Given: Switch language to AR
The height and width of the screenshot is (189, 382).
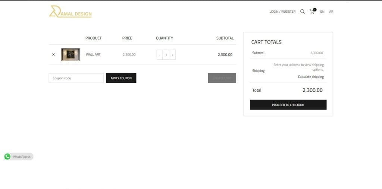Looking at the screenshot, I should point(331,12).
